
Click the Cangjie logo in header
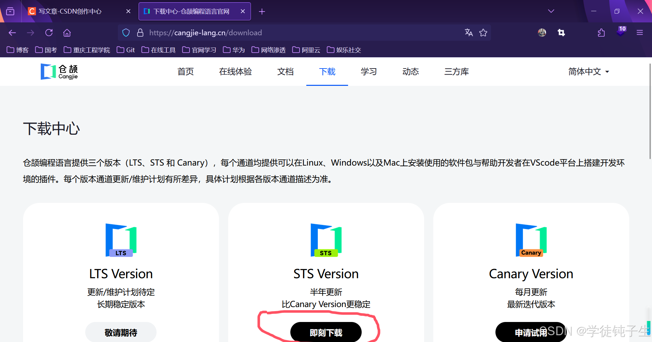point(59,72)
